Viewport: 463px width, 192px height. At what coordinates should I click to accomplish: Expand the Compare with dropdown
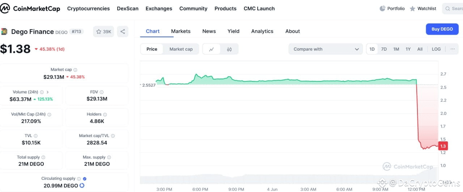326,49
